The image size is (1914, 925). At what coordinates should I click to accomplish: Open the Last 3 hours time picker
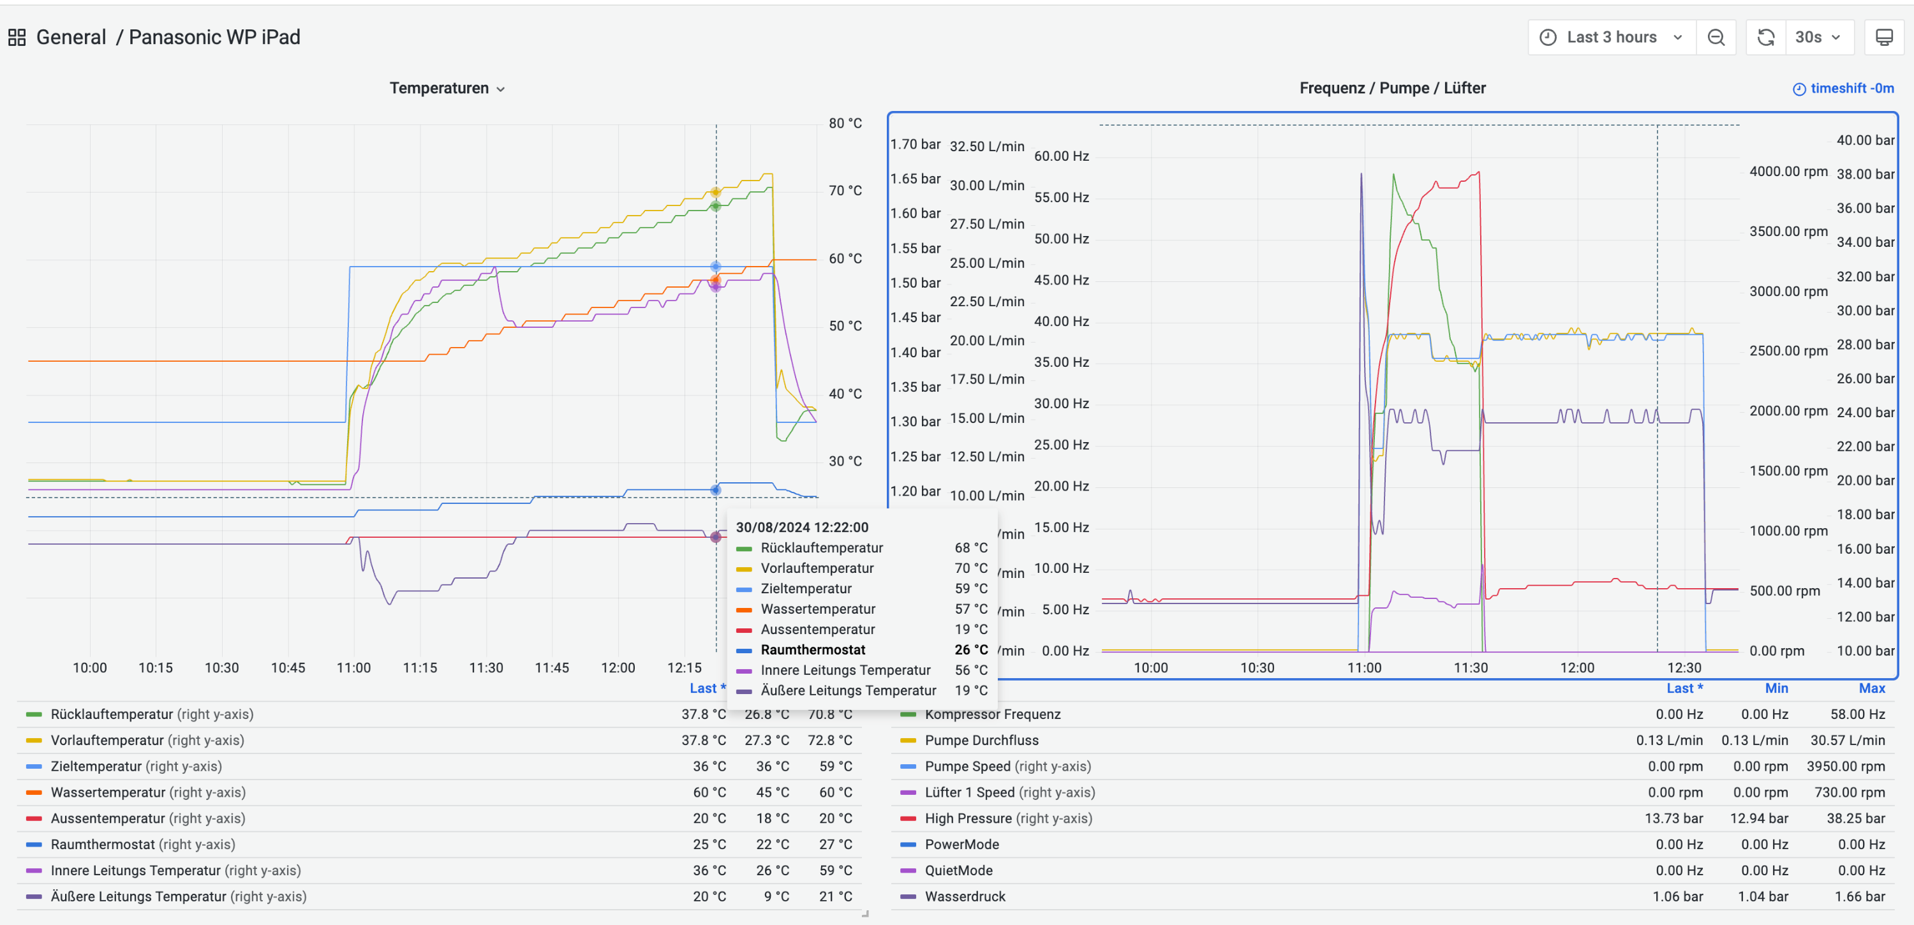(1611, 37)
